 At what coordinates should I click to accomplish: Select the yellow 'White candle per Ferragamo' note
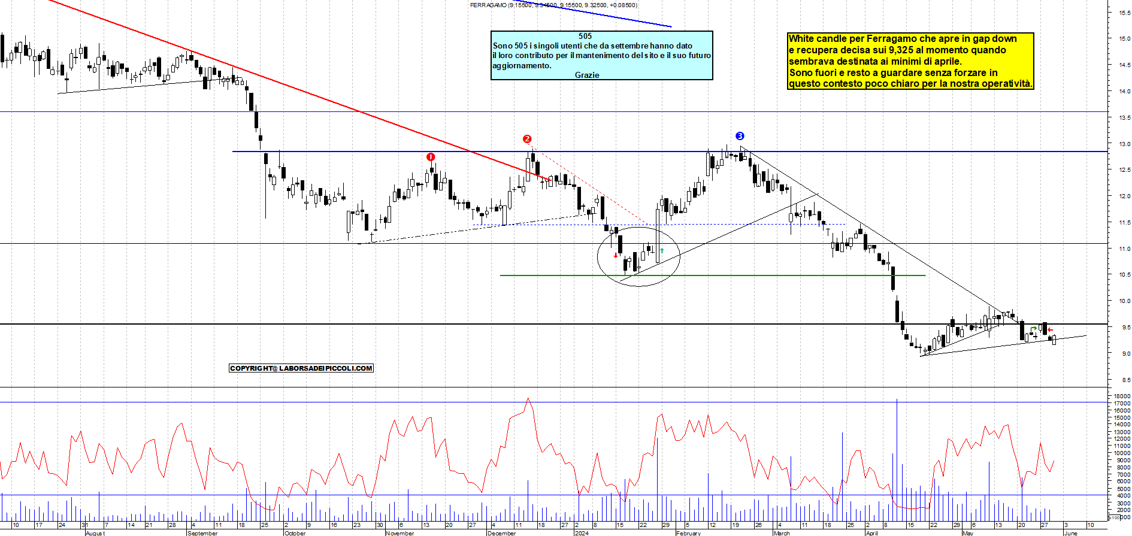(x=910, y=61)
